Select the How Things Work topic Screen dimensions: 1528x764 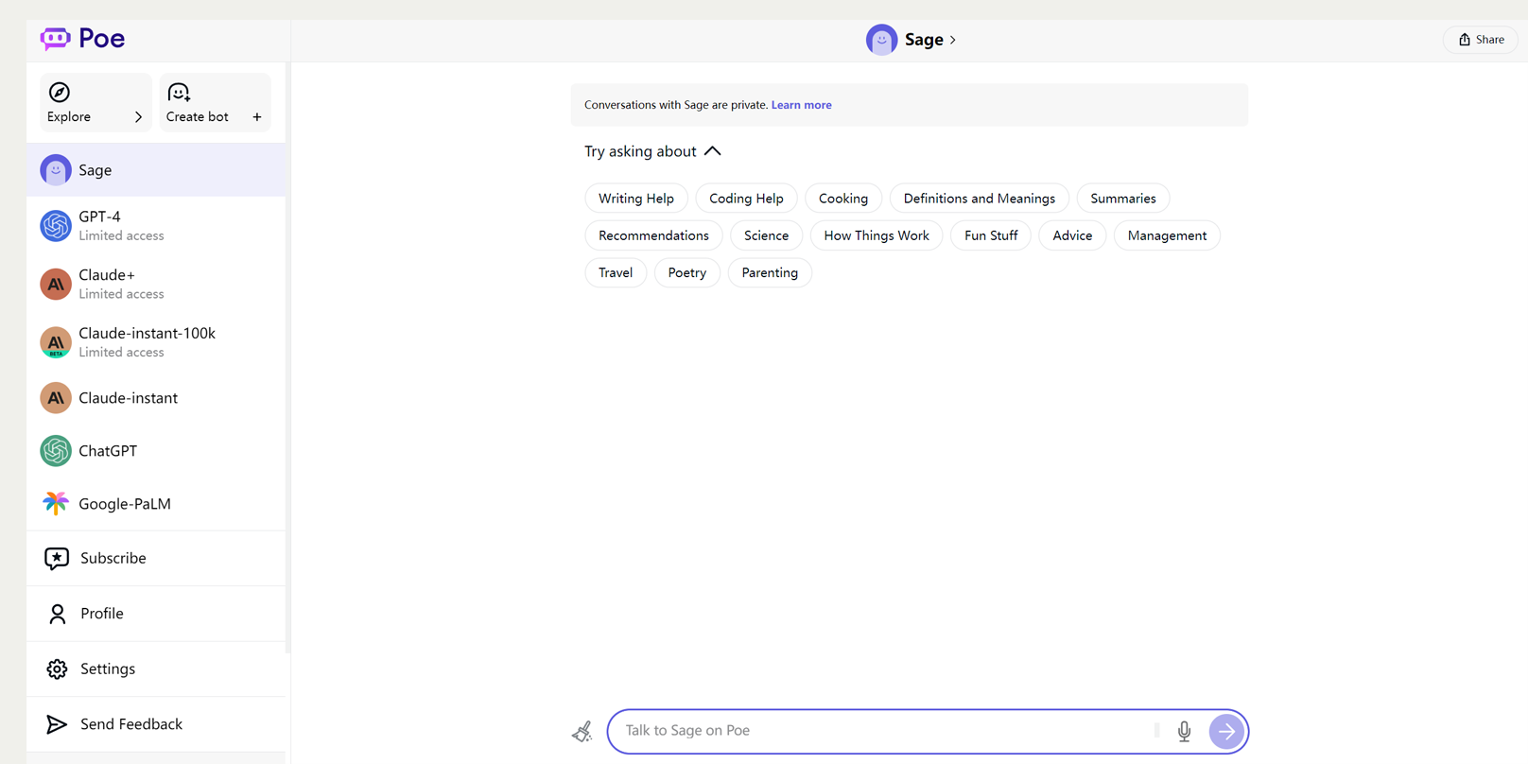(877, 235)
